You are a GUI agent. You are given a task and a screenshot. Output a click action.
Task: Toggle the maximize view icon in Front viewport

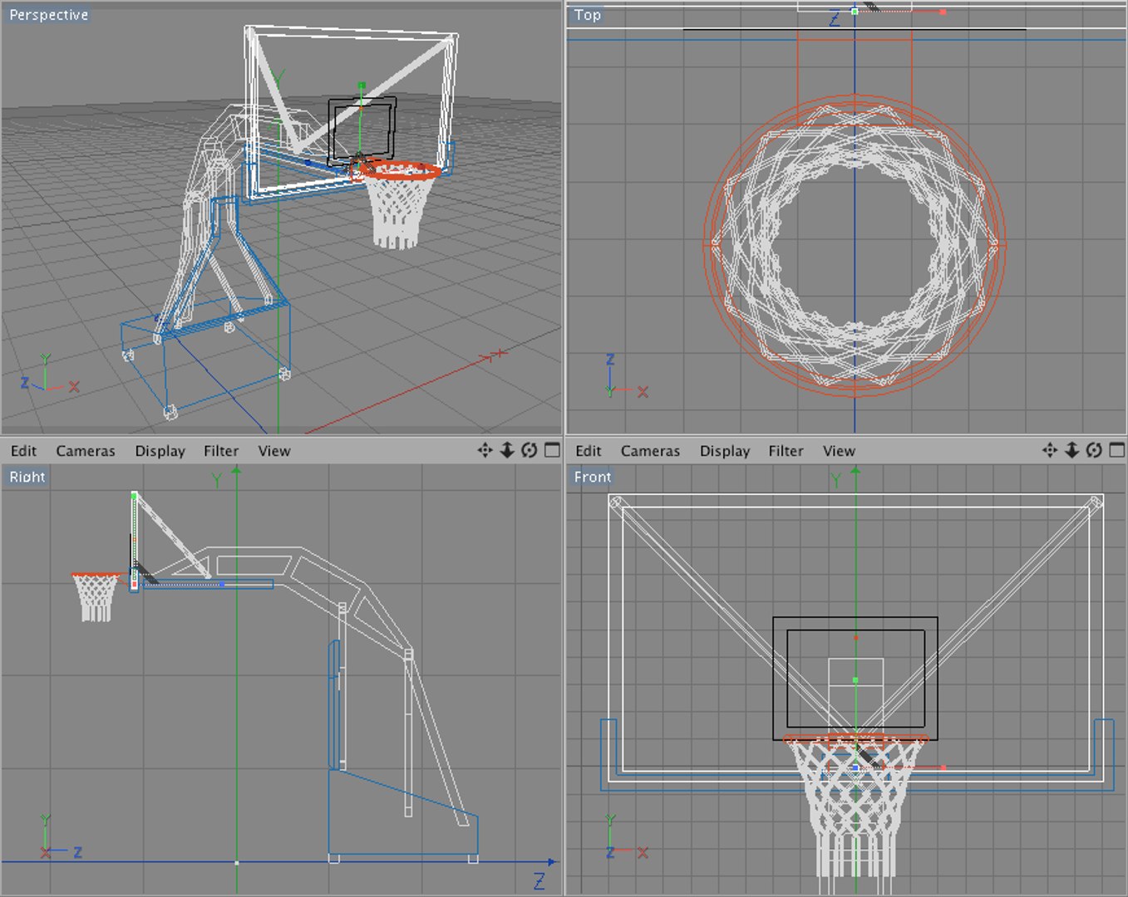point(1116,450)
